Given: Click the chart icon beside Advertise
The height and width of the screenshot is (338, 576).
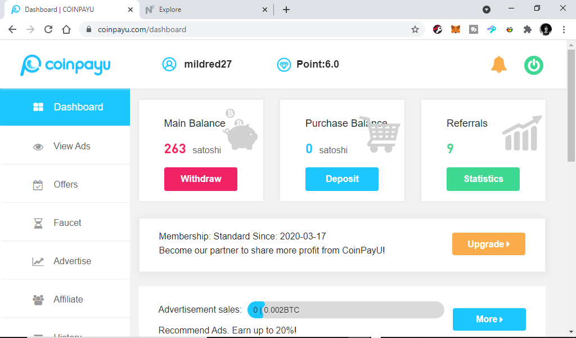Looking at the screenshot, I should [x=38, y=261].
